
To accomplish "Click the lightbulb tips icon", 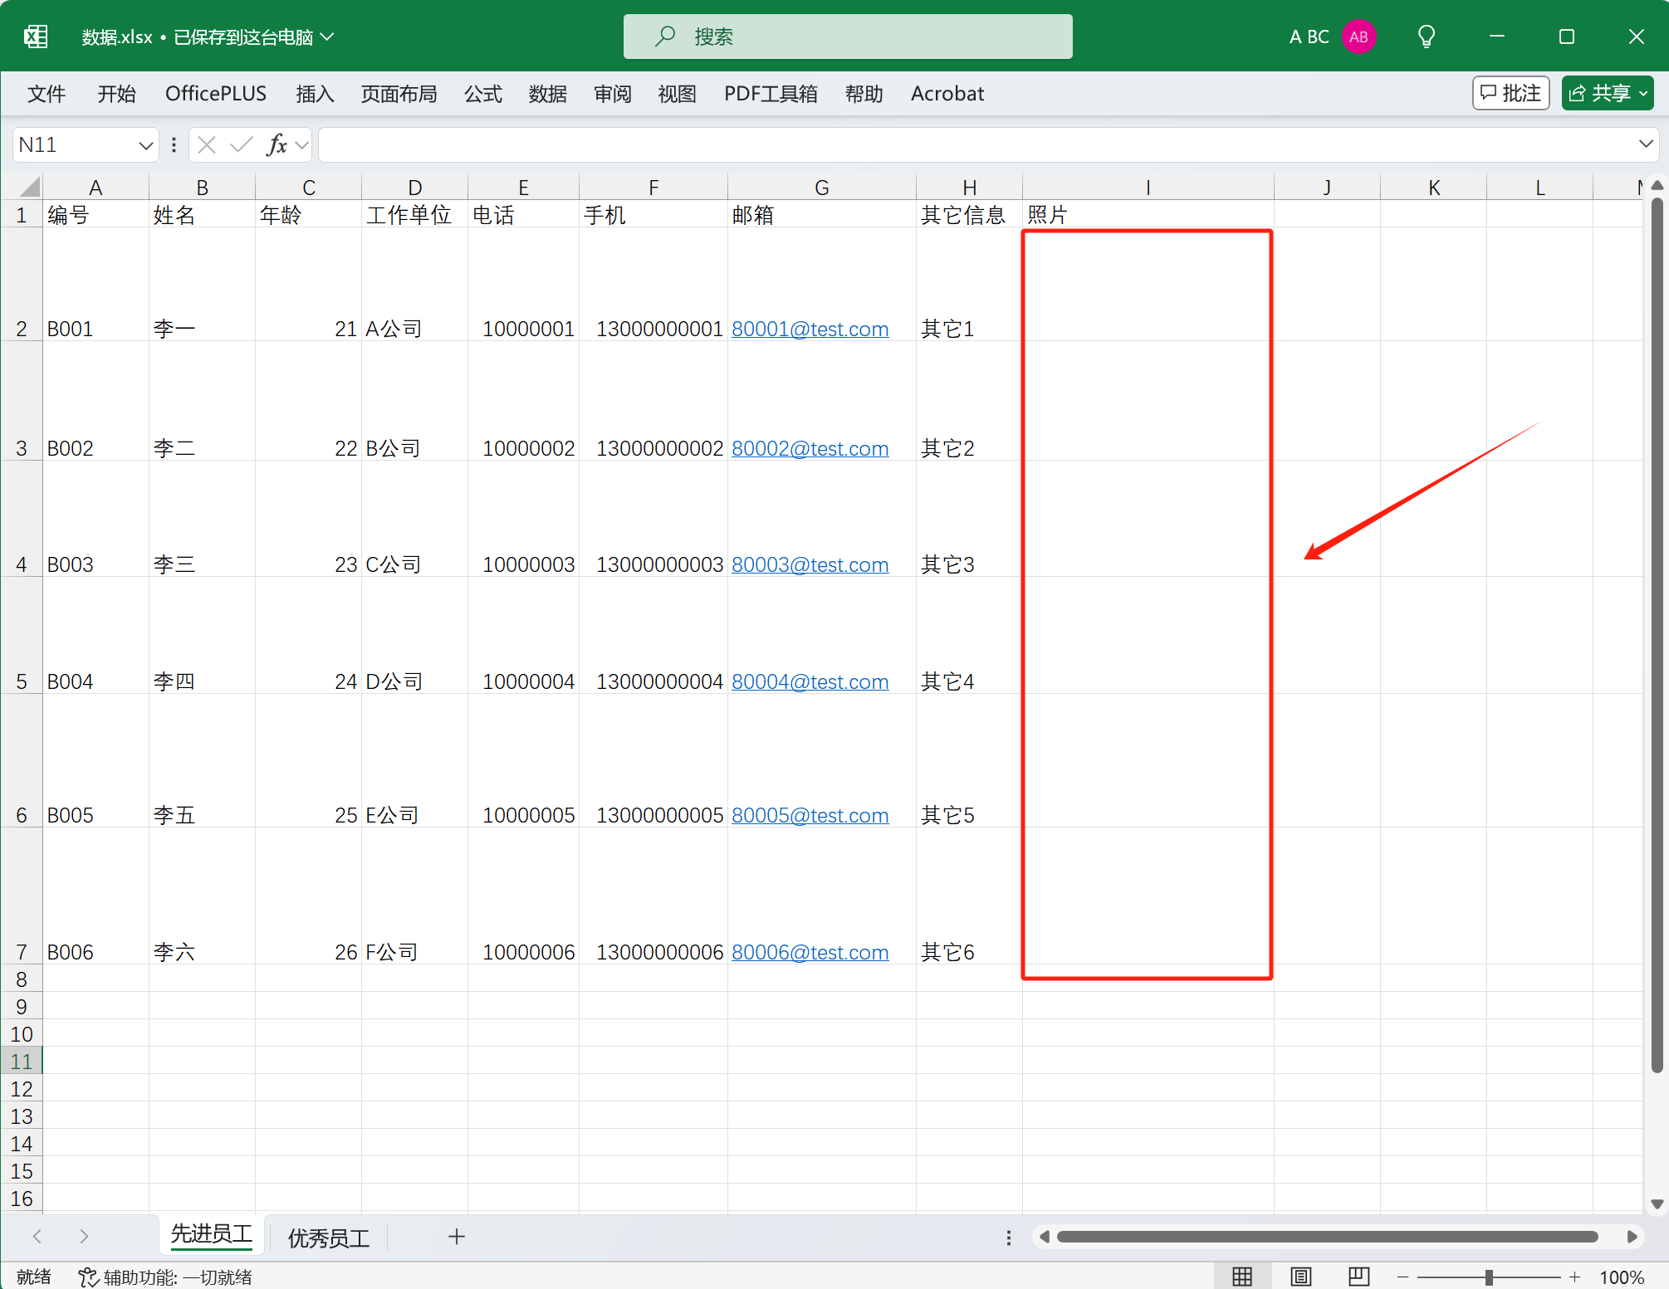I will click(1427, 37).
